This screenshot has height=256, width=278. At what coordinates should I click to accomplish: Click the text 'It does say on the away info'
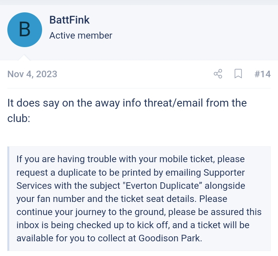click(x=74, y=103)
